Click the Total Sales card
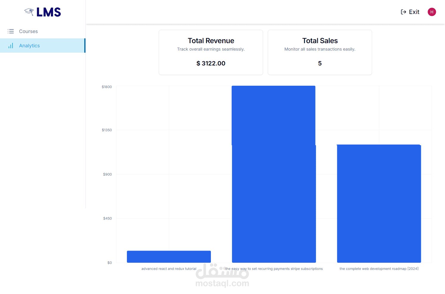This screenshot has width=445, height=294. tap(320, 52)
